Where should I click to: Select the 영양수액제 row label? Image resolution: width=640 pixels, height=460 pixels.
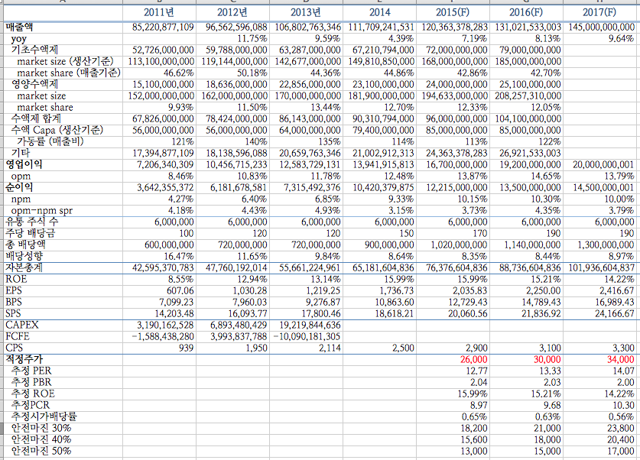pyautogui.click(x=34, y=84)
